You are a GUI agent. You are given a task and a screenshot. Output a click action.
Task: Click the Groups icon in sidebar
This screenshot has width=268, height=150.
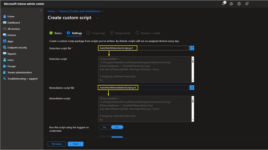tap(4, 66)
